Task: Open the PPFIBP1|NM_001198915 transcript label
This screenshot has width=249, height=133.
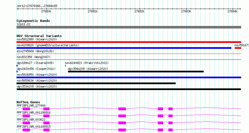Action: 34,127
